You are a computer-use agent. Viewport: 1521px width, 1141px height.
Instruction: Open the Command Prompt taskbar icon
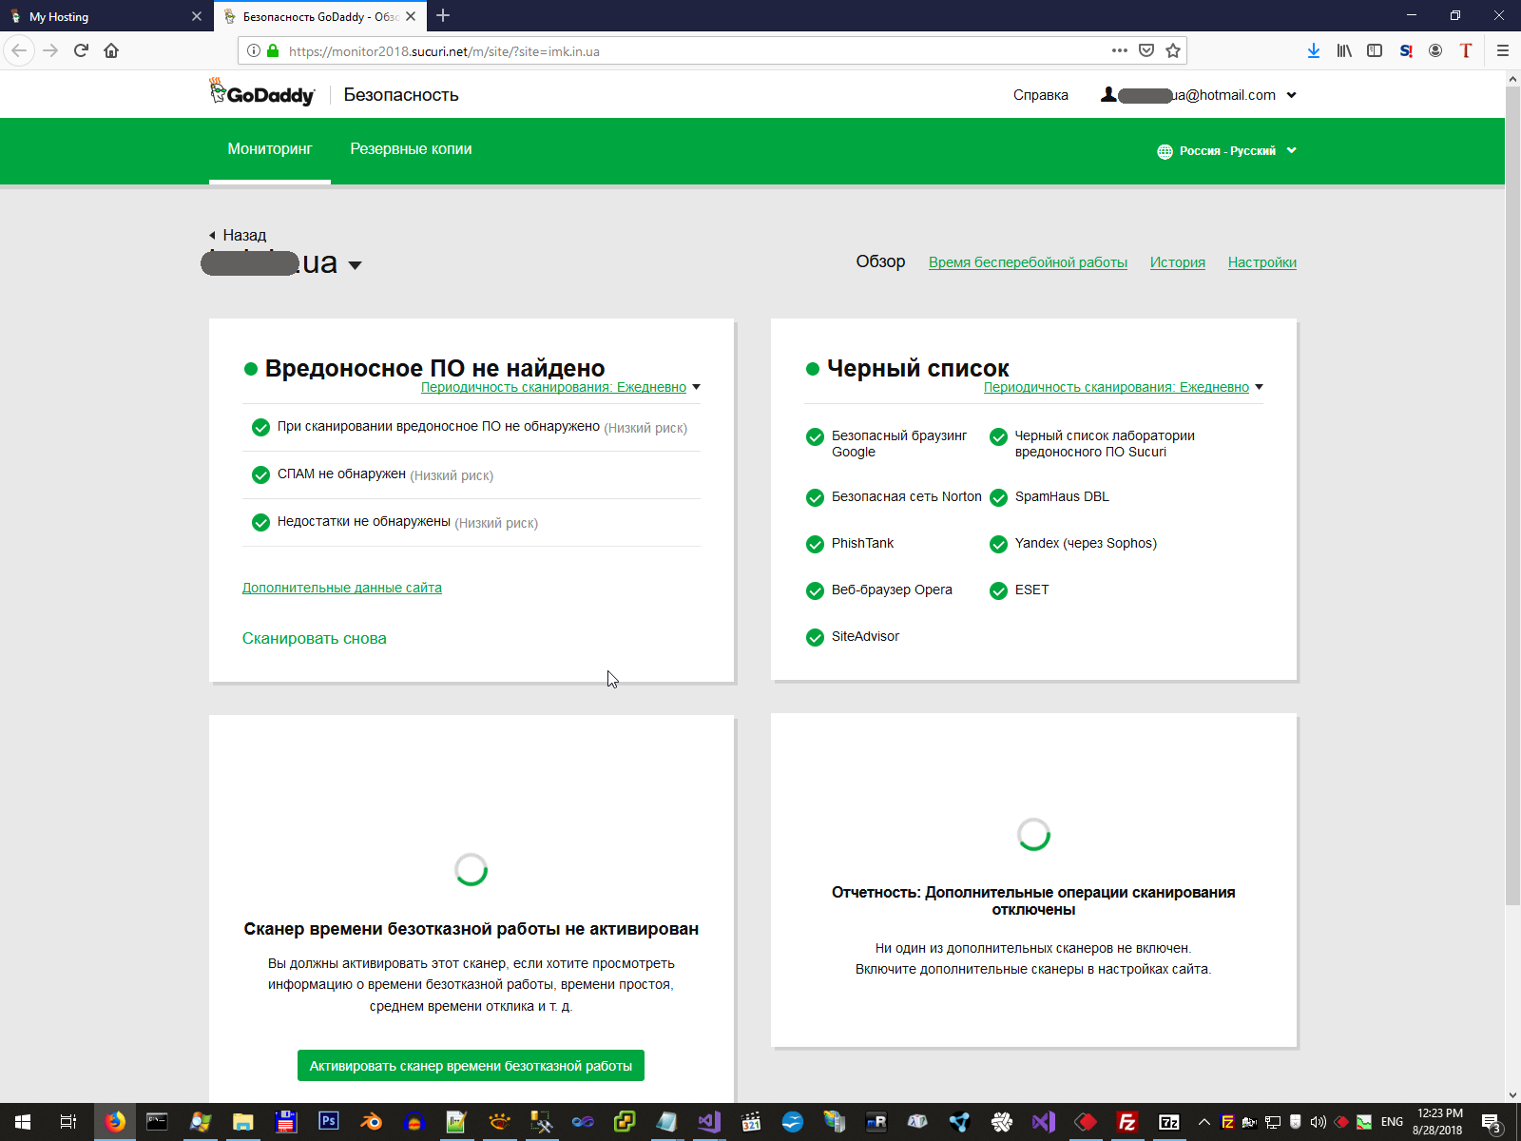coord(157,1122)
